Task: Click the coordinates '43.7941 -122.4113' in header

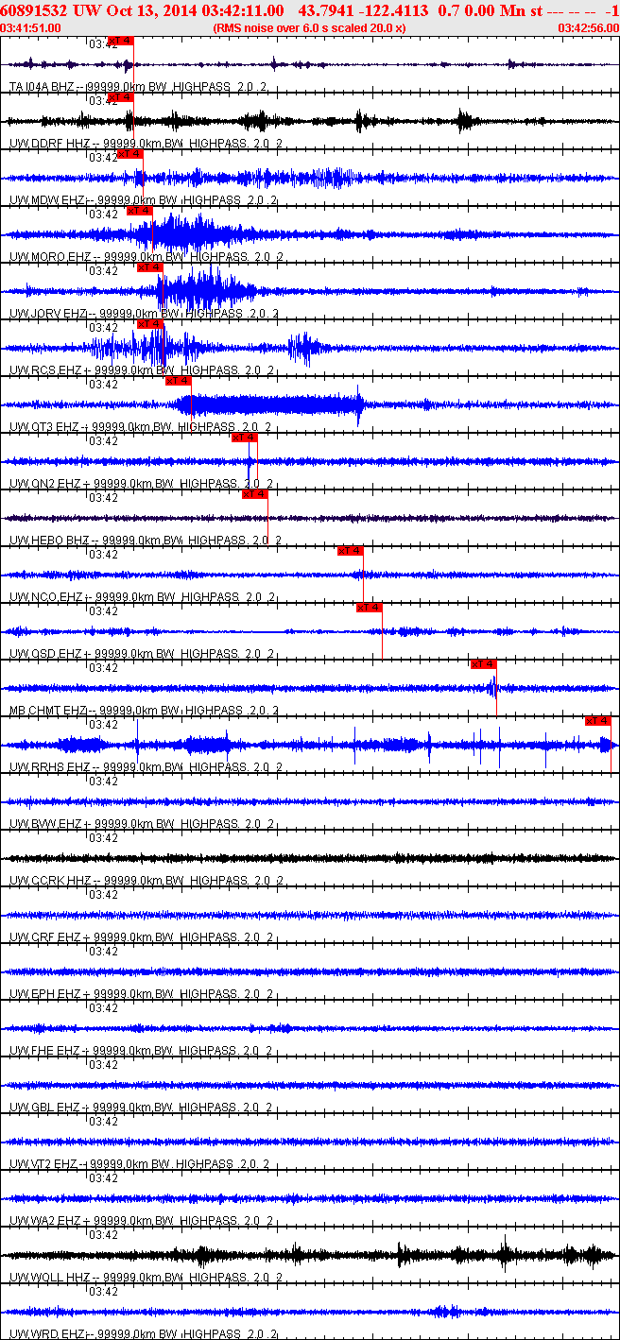Action: (x=363, y=9)
